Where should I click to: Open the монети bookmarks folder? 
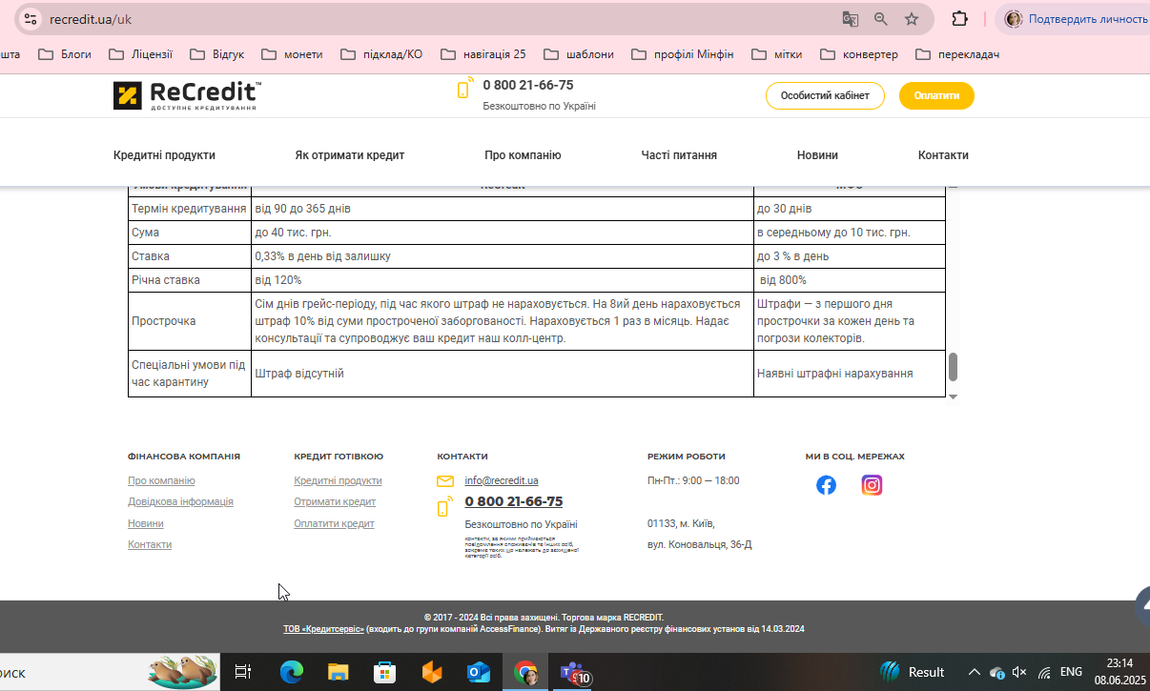[x=292, y=54]
